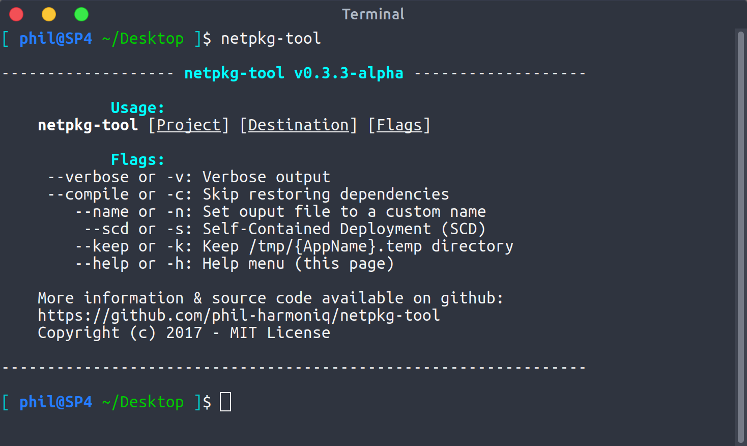Click the 'Copyright (c) 2017 - MIT License' line

point(184,333)
